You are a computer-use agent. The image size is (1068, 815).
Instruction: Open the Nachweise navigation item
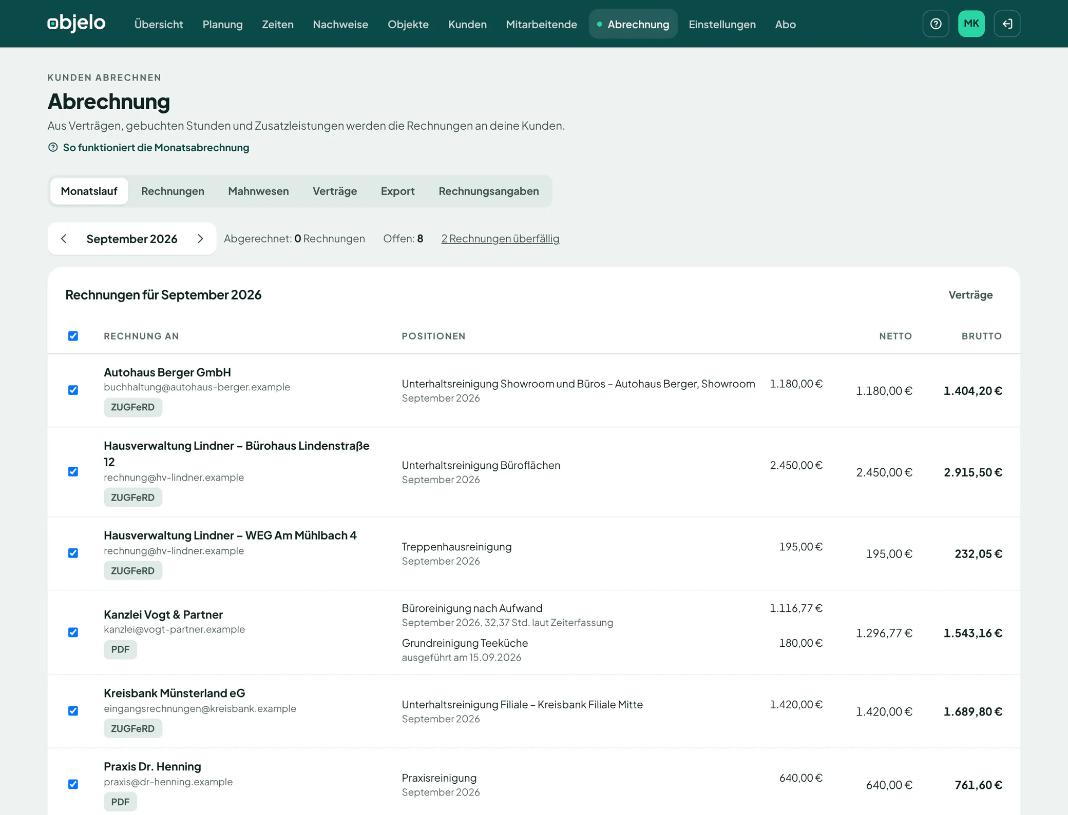point(340,24)
